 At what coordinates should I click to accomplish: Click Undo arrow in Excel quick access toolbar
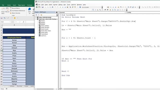4,18
